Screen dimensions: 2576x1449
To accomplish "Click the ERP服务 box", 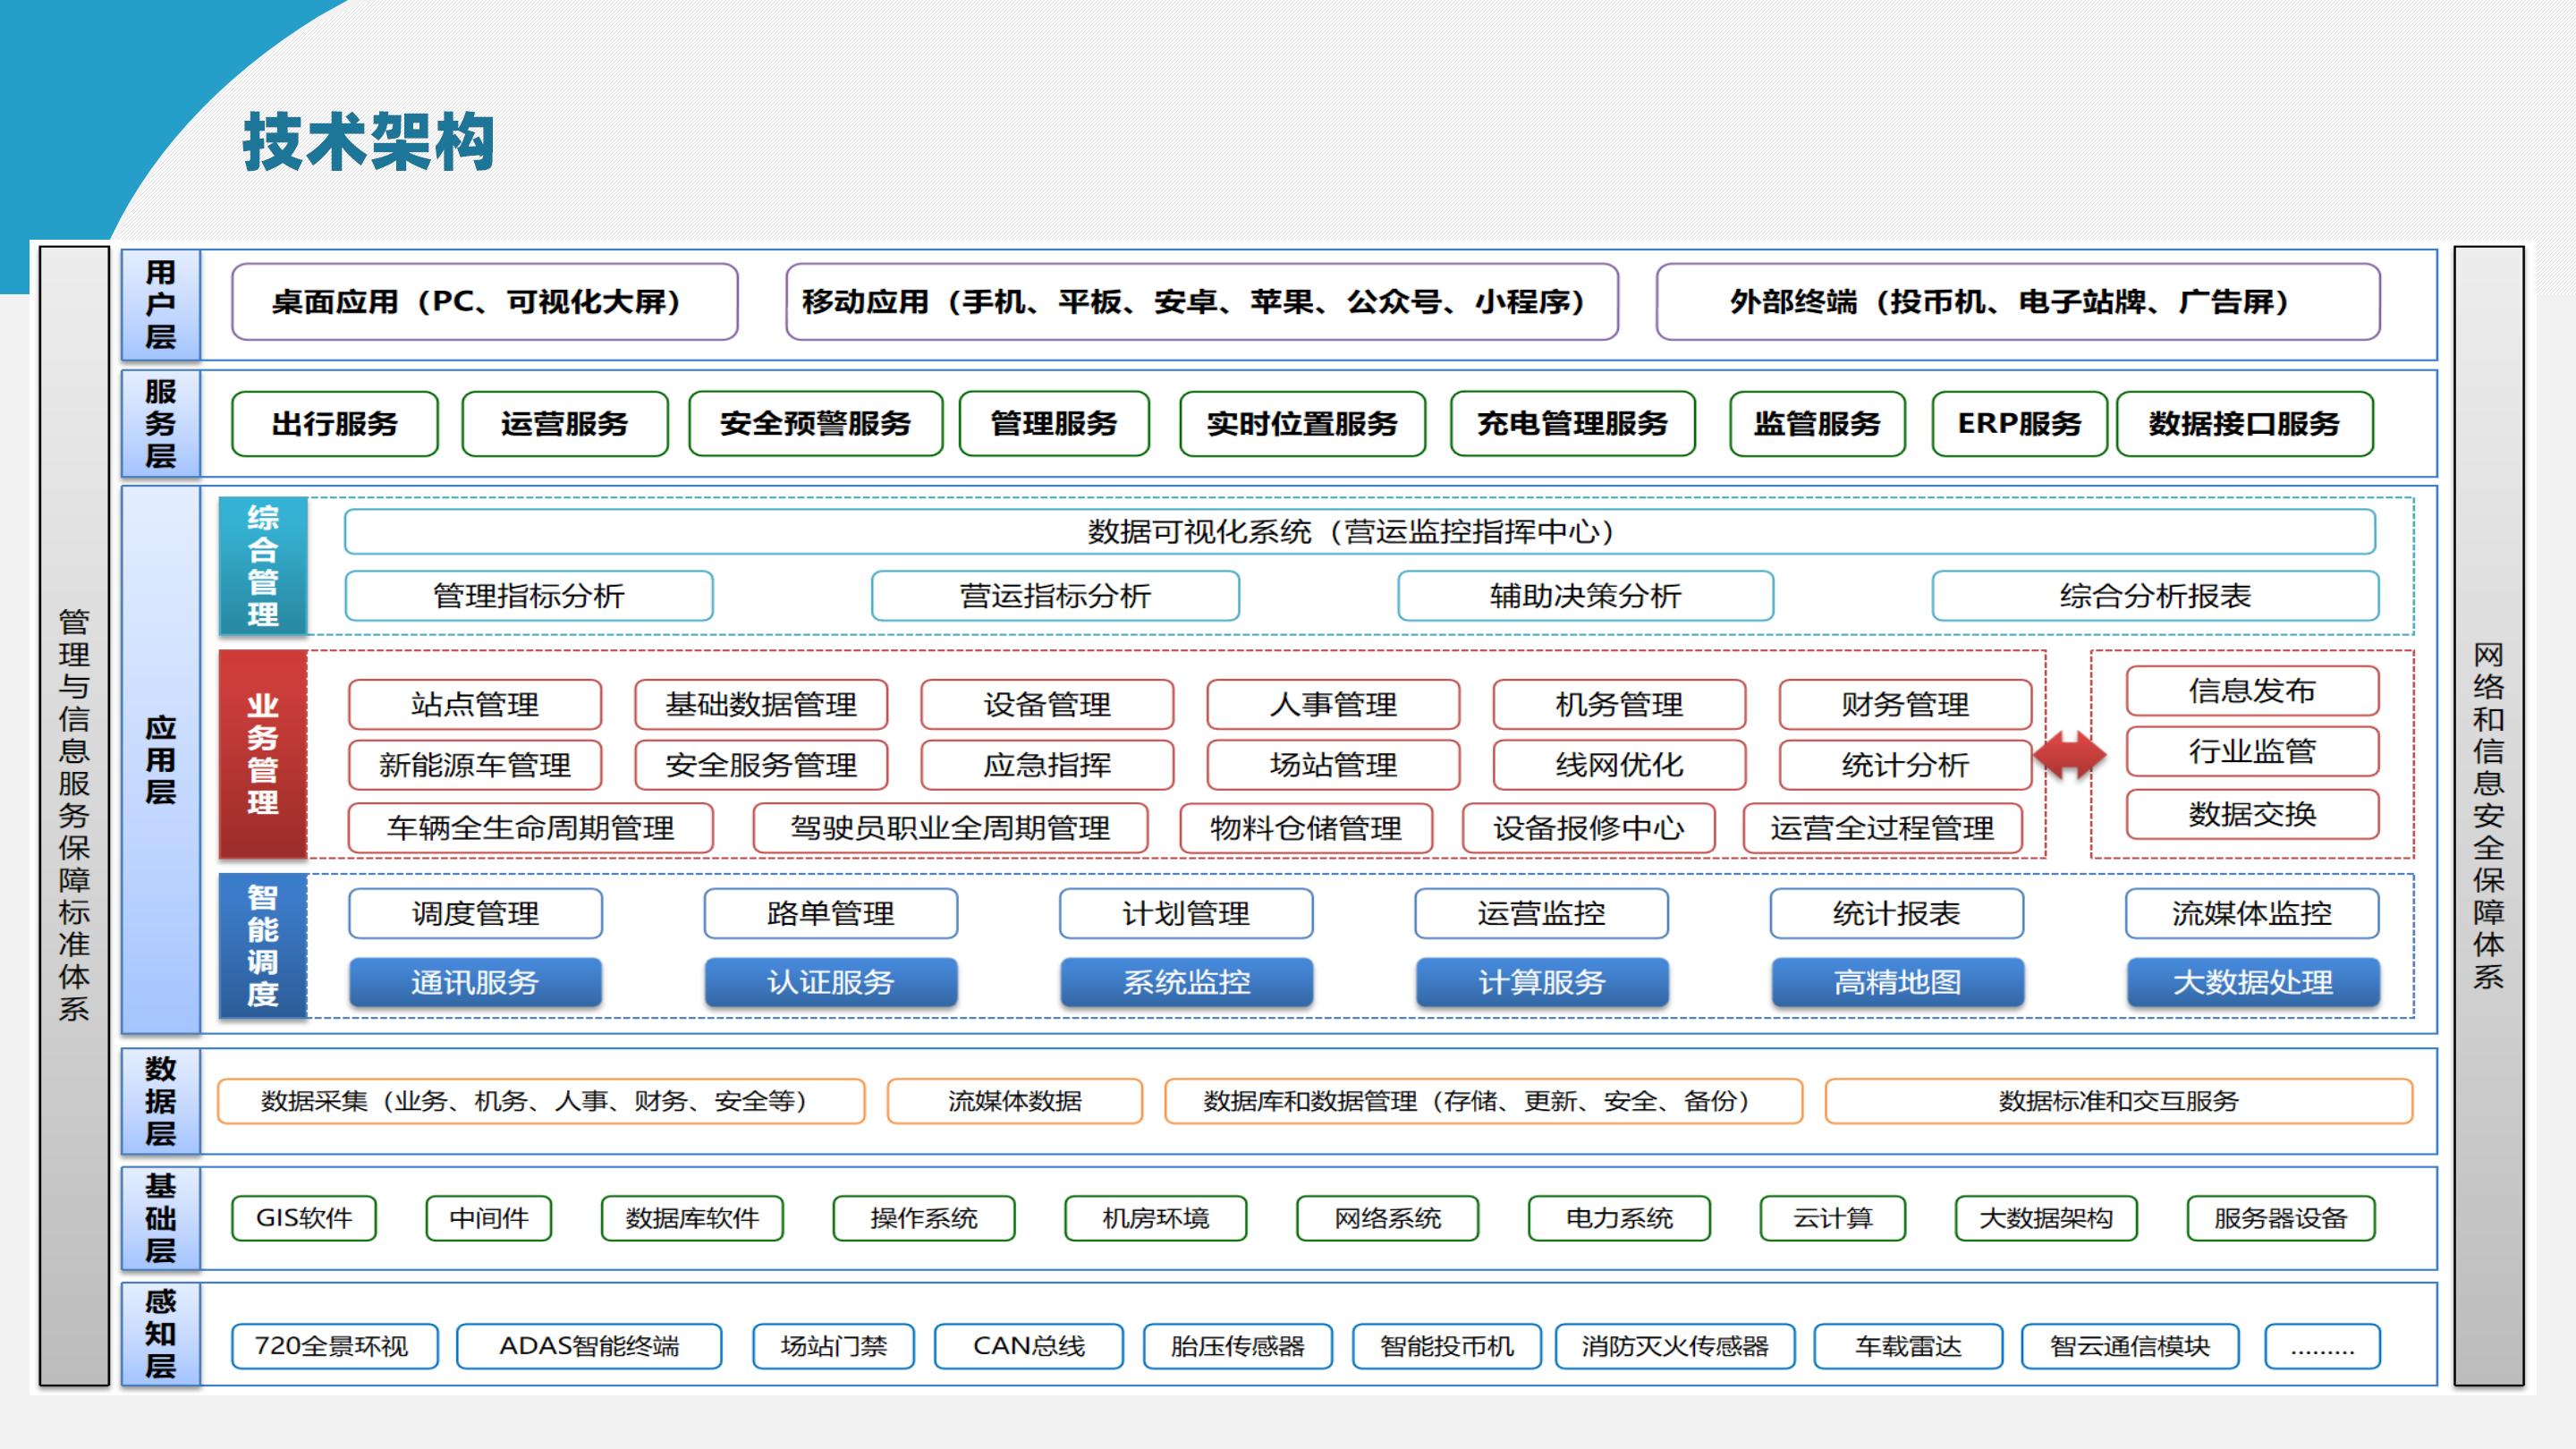I will (x=2018, y=424).
